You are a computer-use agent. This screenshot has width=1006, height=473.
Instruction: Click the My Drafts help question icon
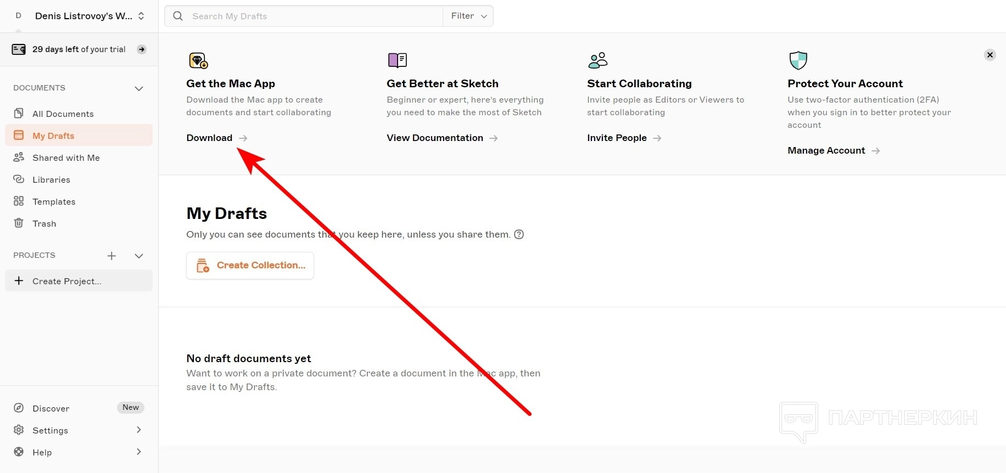[x=519, y=234]
